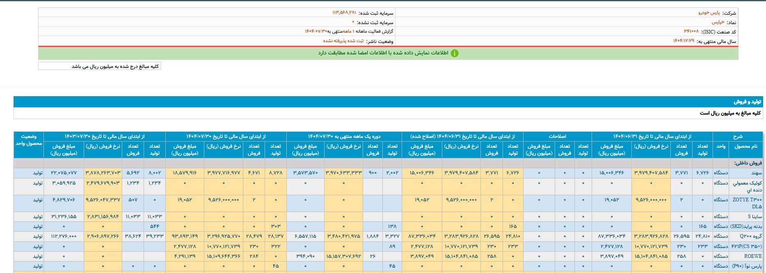Click the green info icon in the notice bar
This screenshot has width=766, height=273.
coord(455,53)
